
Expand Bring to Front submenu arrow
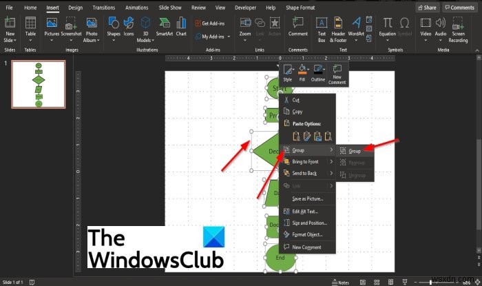331,161
